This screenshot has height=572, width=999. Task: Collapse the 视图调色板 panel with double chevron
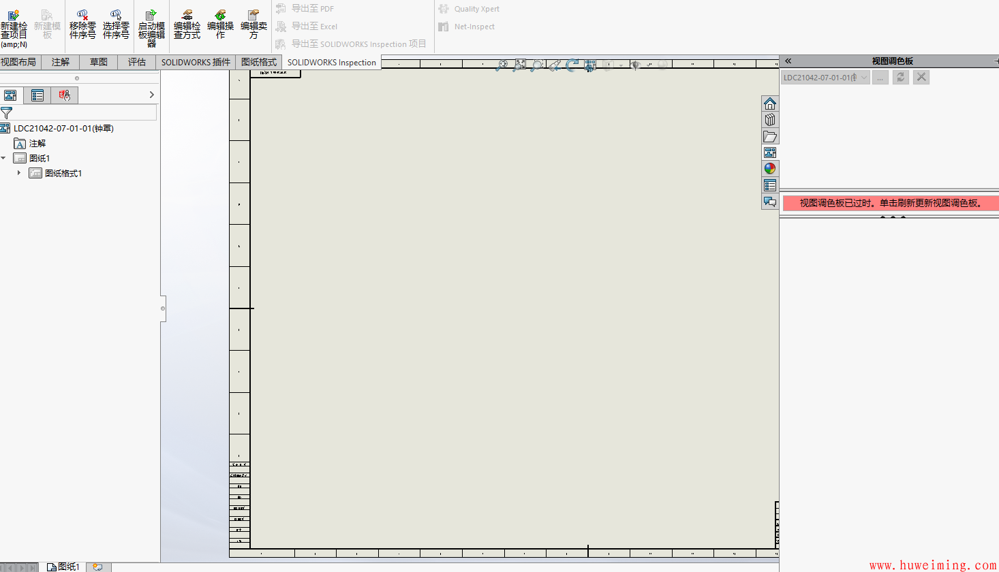click(788, 61)
